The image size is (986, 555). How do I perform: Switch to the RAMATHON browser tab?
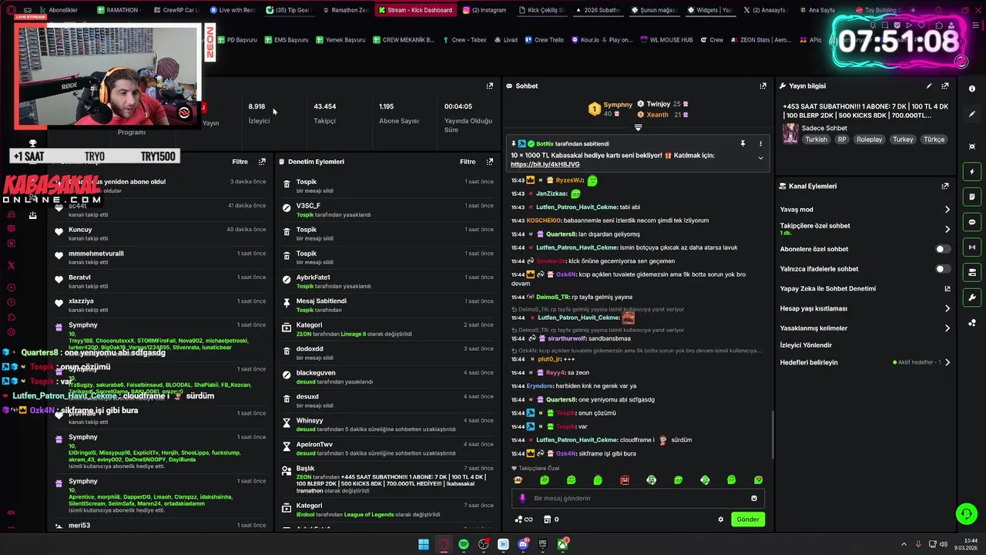coord(118,10)
